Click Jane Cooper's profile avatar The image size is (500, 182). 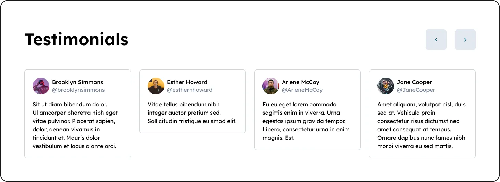tap(386, 86)
